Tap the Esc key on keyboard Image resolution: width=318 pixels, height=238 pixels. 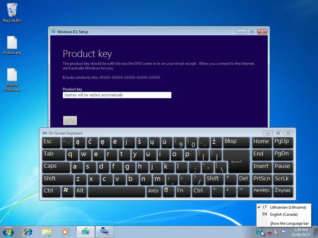51,143
